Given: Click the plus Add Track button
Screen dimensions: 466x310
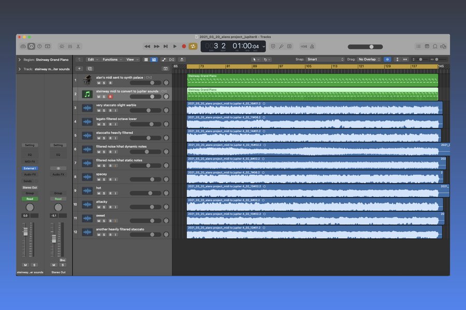Looking at the screenshot, I should [79, 68].
